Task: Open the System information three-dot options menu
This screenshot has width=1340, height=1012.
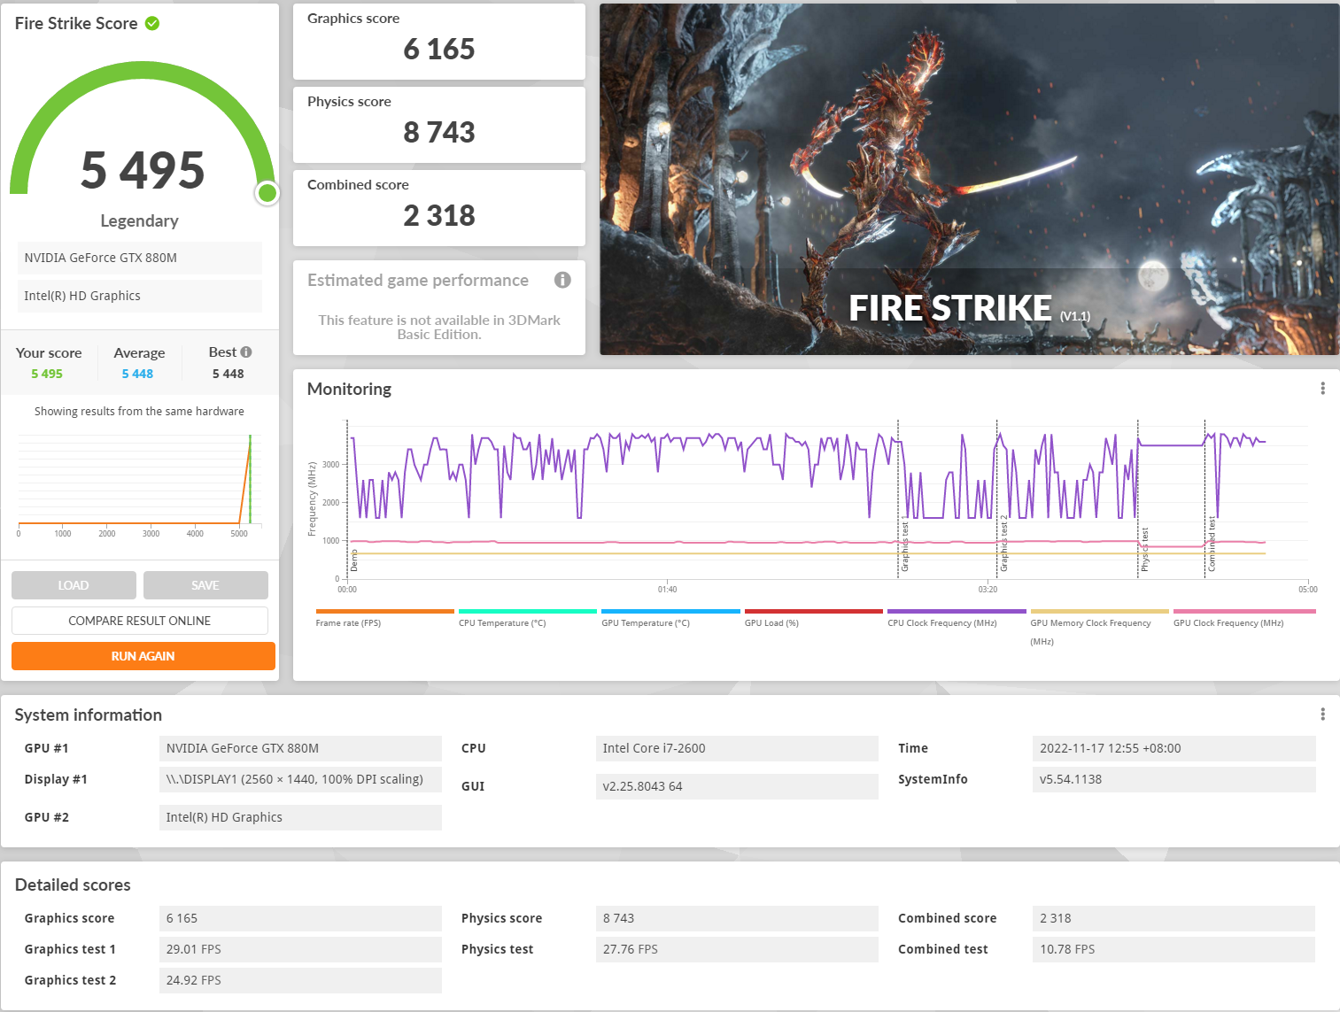Action: pos(1322,715)
